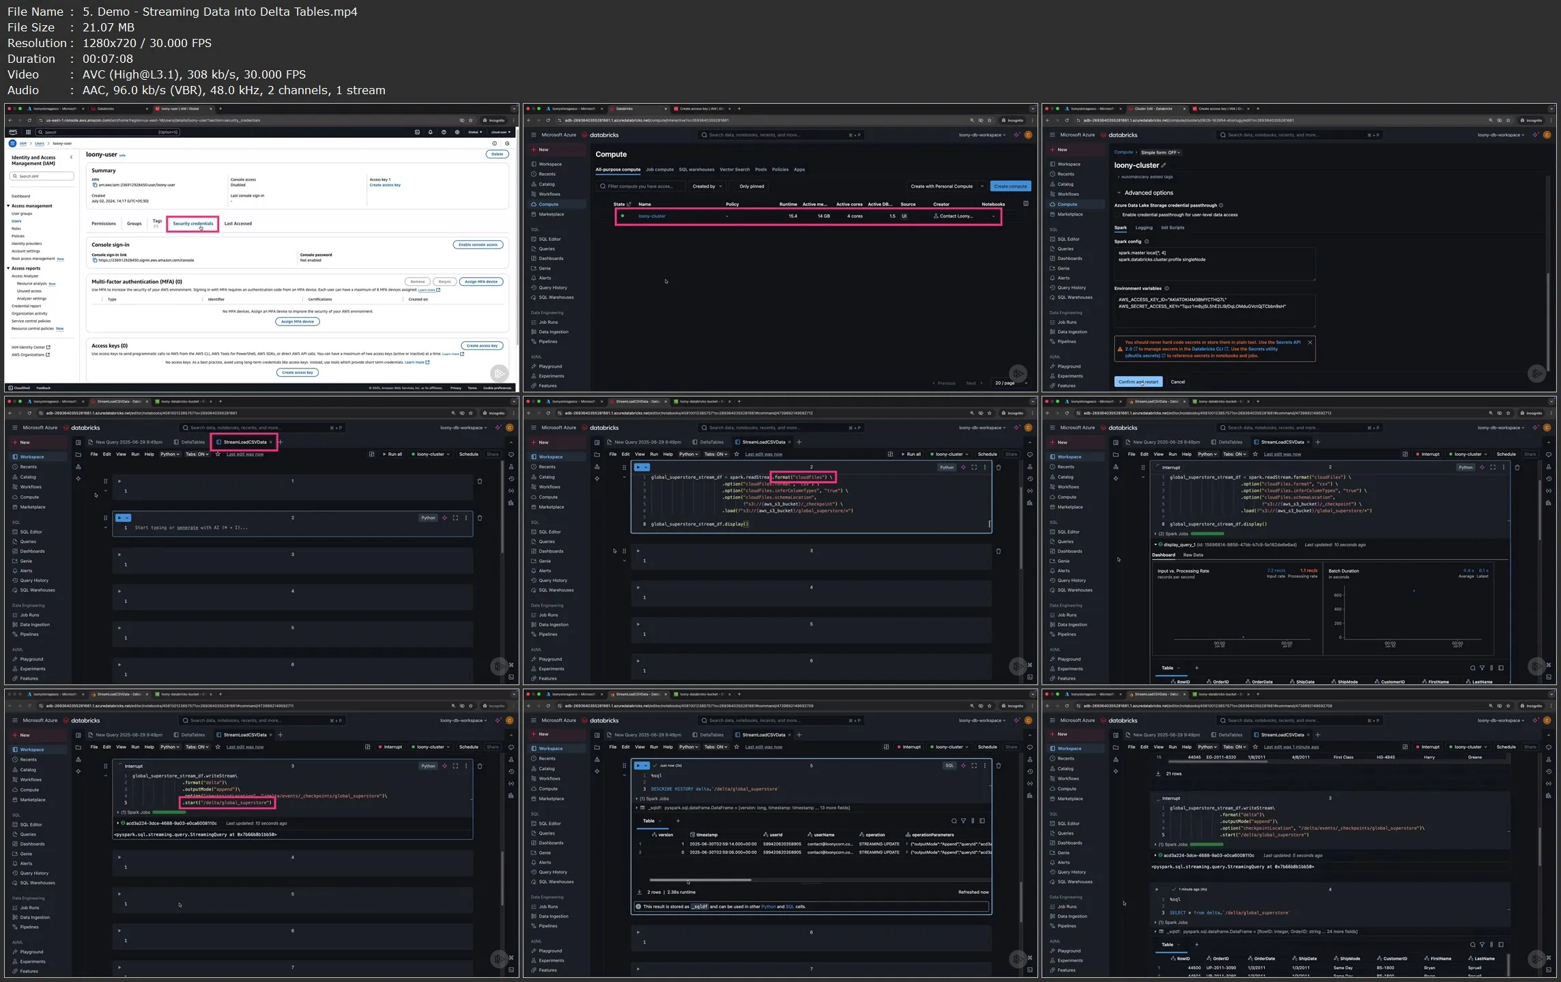Open workspace folder icon, cloudFiles frame
Image resolution: width=1561 pixels, height=982 pixels.
(597, 454)
